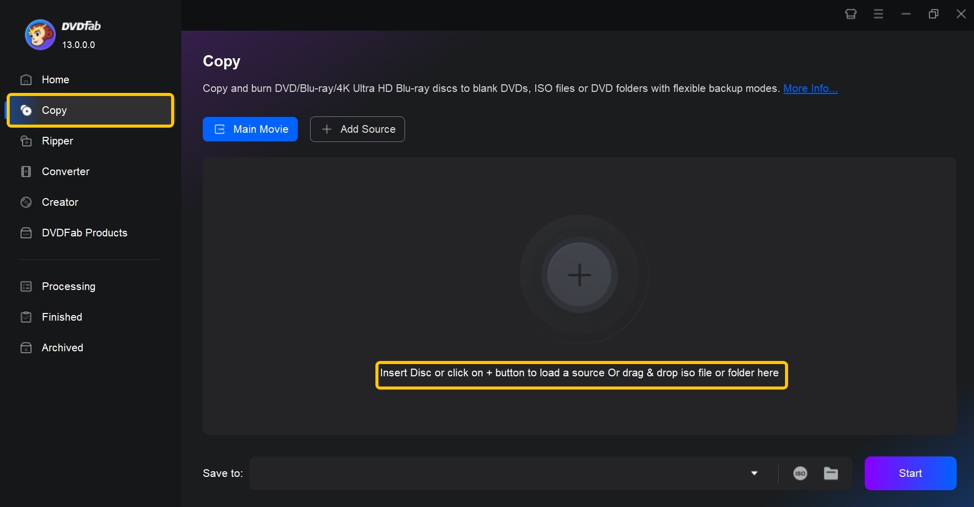The image size is (974, 507).
Task: Select the Main Movie backup mode
Action: click(250, 129)
